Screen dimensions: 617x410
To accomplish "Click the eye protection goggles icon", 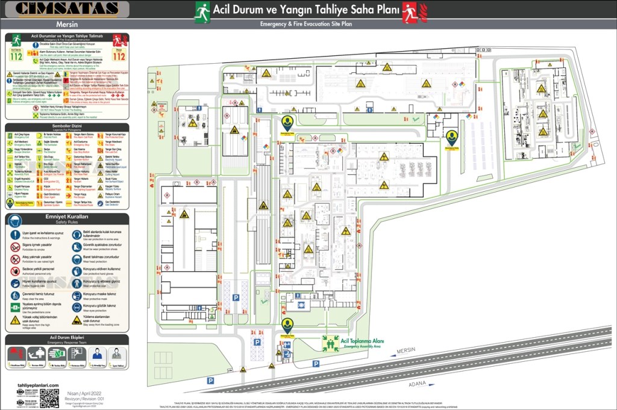I will (77, 308).
